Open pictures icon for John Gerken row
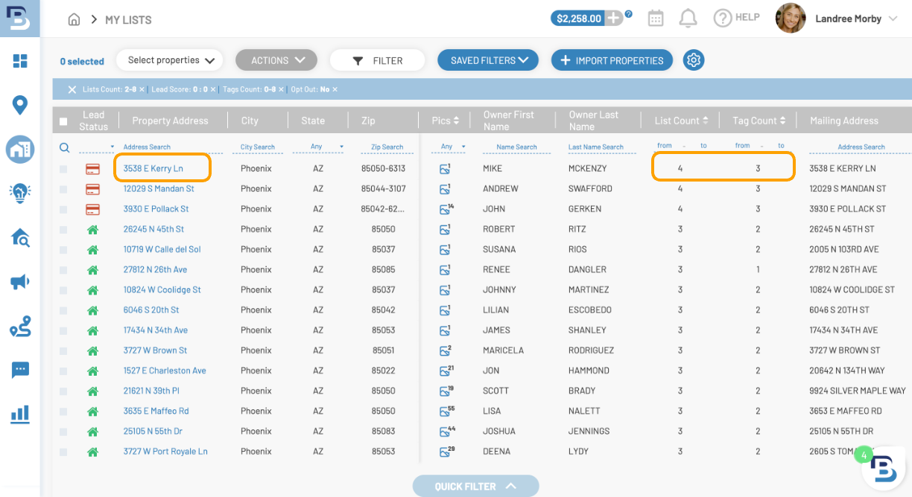912x497 pixels. coord(446,209)
